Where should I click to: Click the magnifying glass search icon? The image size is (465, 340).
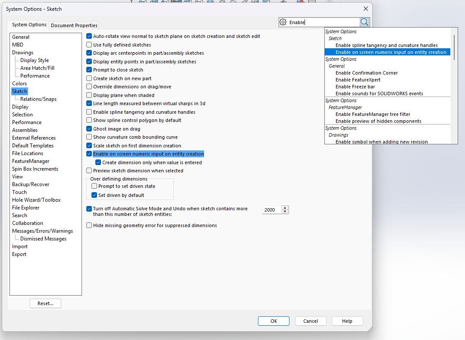(x=364, y=22)
